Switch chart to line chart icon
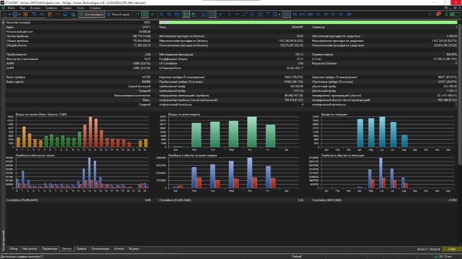This screenshot has height=259, width=462. pos(153,14)
